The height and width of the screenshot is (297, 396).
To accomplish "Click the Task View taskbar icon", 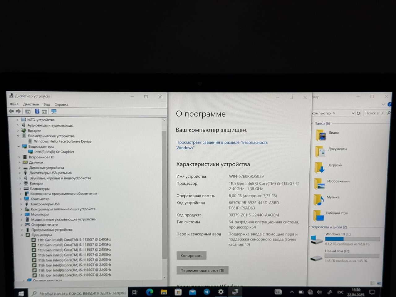I will point(135,292).
